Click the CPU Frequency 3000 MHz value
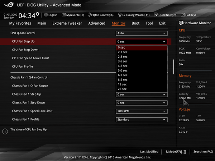This screenshot has height=161, width=215. coord(185,41)
